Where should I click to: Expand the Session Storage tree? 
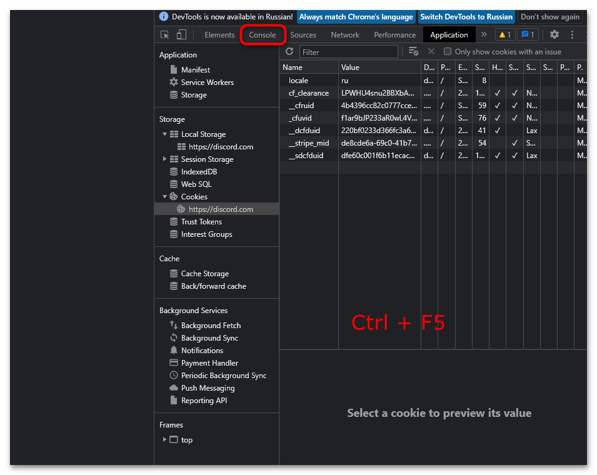164,159
